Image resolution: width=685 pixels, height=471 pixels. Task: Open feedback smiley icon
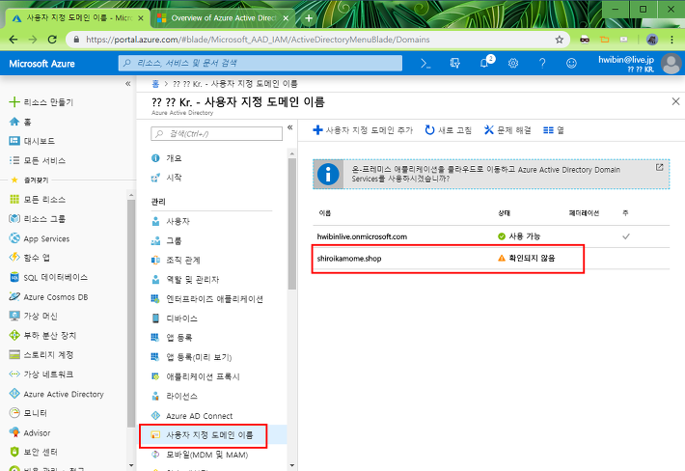[571, 64]
